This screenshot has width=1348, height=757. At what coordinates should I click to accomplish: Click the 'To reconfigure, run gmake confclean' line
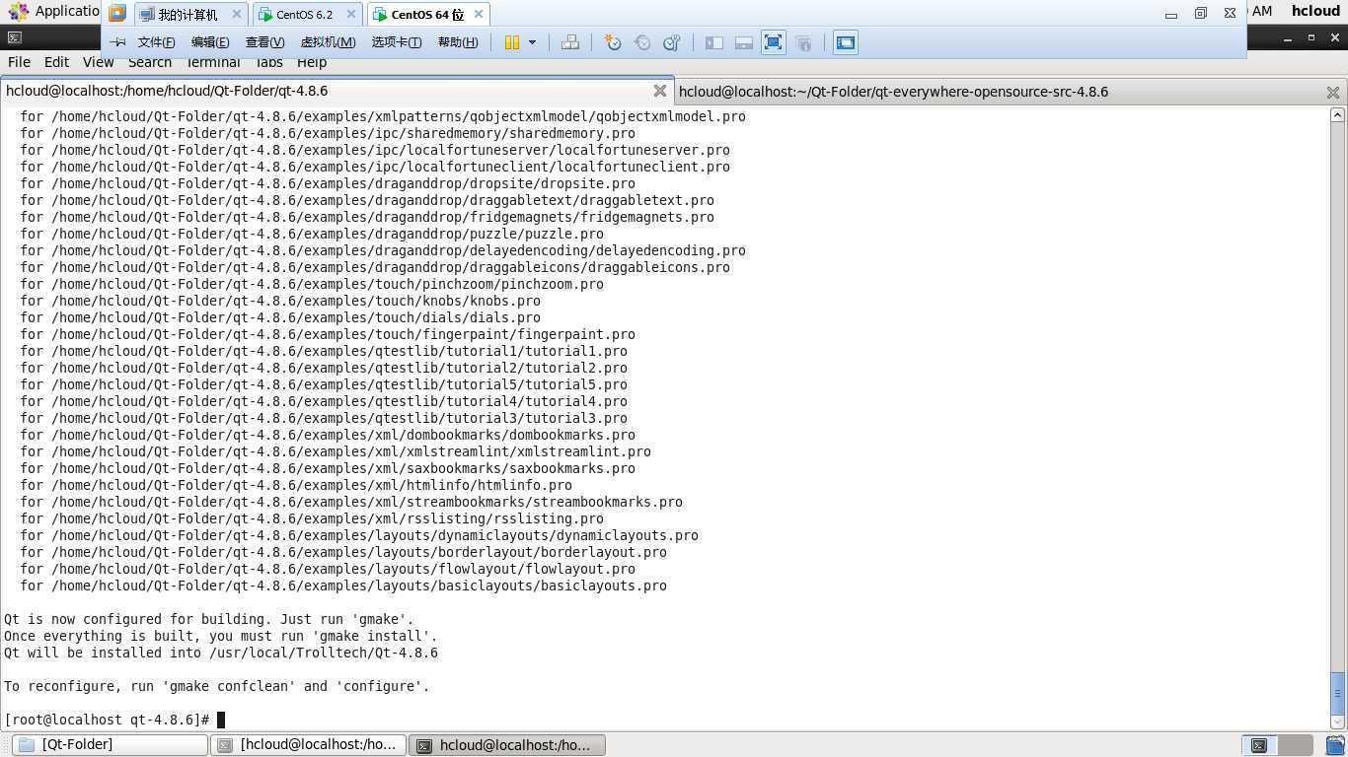point(217,686)
